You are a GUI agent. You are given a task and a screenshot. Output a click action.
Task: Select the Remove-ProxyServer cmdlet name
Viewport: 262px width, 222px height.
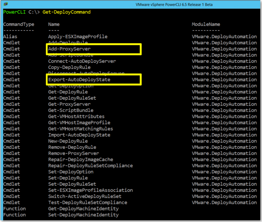point(73,153)
